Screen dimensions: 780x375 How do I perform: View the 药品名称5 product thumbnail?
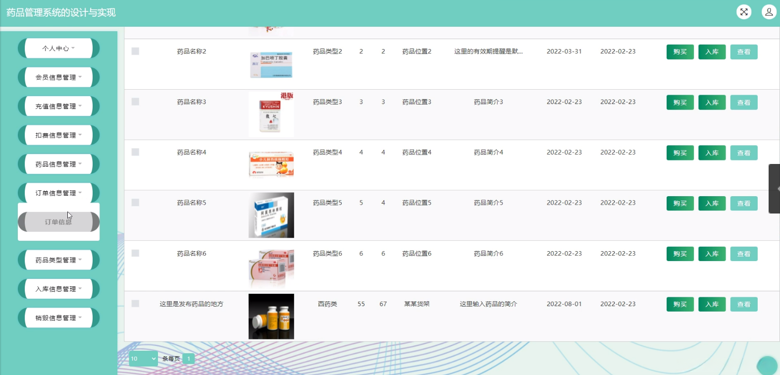(x=271, y=215)
